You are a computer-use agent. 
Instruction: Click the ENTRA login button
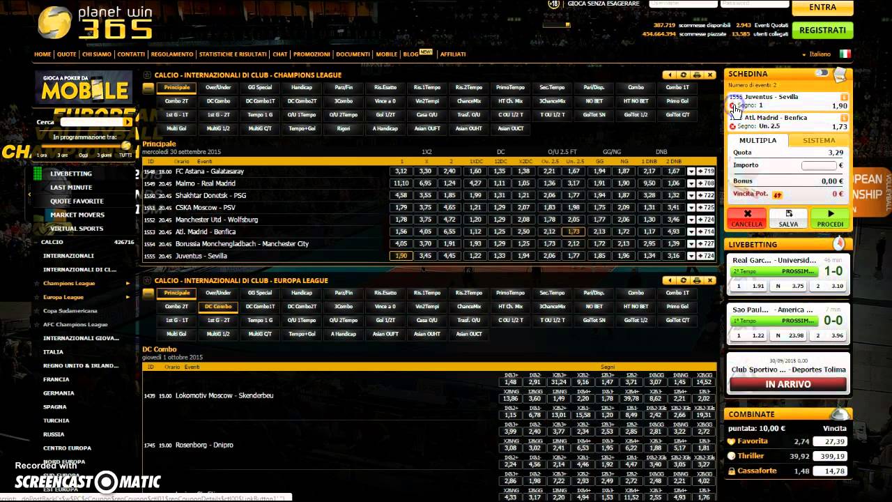pos(822,8)
